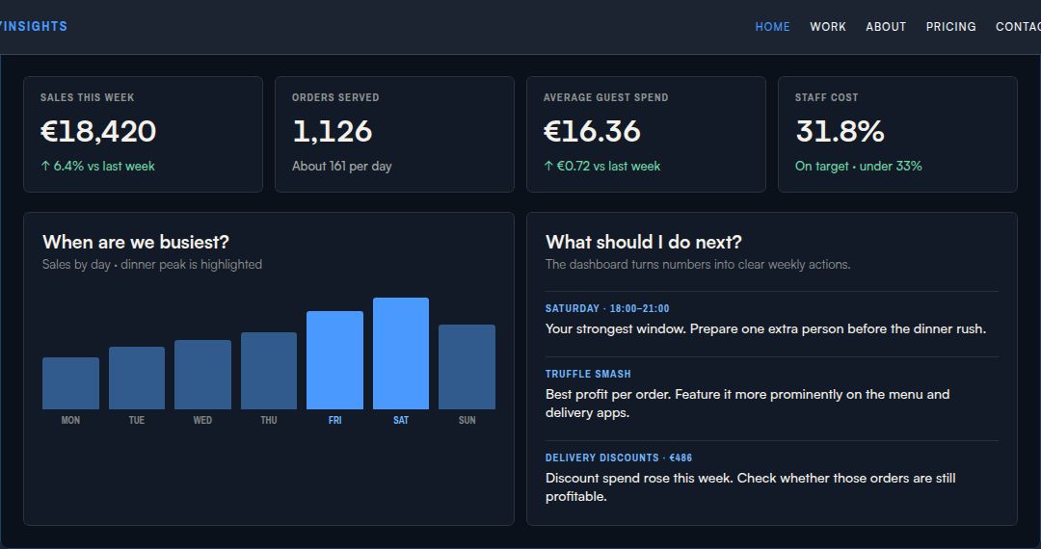Screen dimensions: 1041x549
Task: Click the Wednesday sales bar
Action: (202, 375)
